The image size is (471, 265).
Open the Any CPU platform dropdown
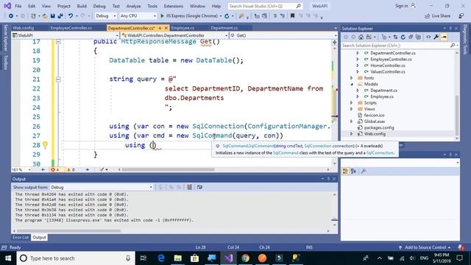pyautogui.click(x=138, y=16)
